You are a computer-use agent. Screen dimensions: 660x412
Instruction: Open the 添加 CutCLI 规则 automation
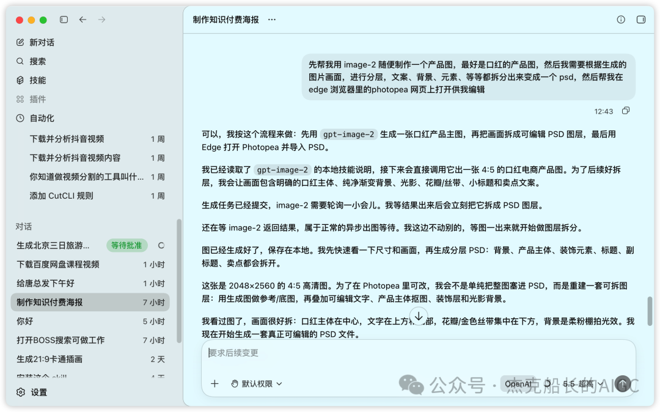click(97, 196)
